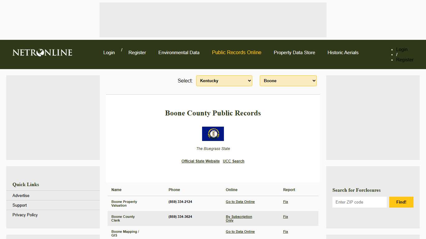Screen dimensions: 426x239
Task: Open the Advertise quick link
Action: click(x=21, y=195)
